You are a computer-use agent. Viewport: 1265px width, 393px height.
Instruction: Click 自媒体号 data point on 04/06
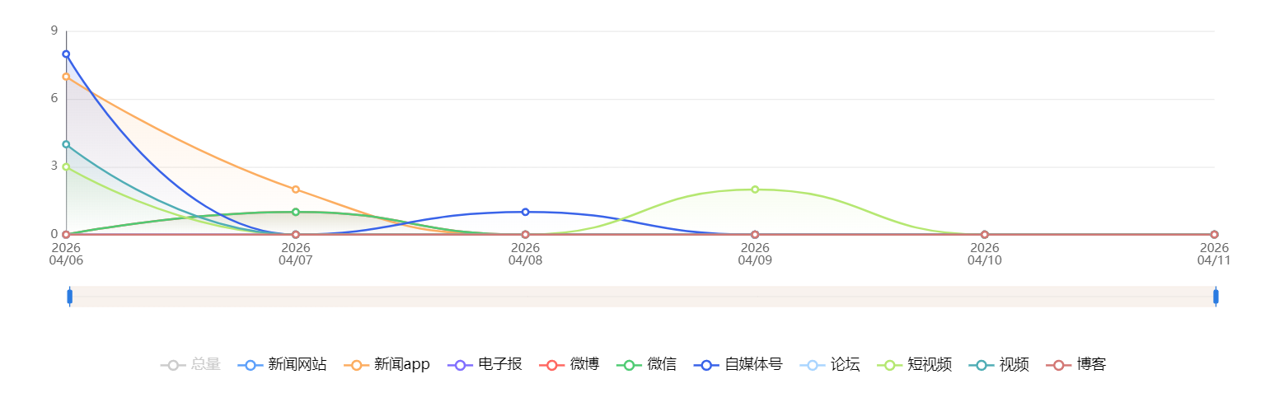point(66,54)
